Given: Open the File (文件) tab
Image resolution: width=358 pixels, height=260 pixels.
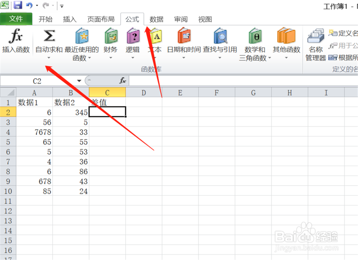Looking at the screenshot, I should [x=16, y=19].
